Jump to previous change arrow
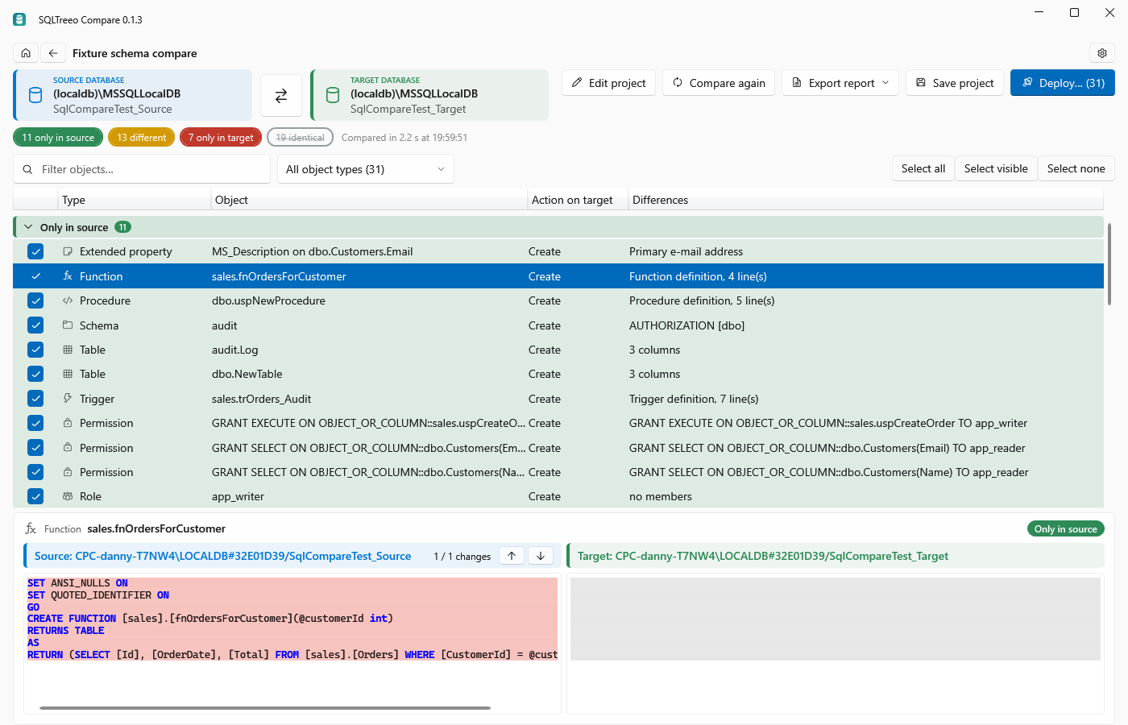Screen dimensions: 1128x725 coord(512,556)
